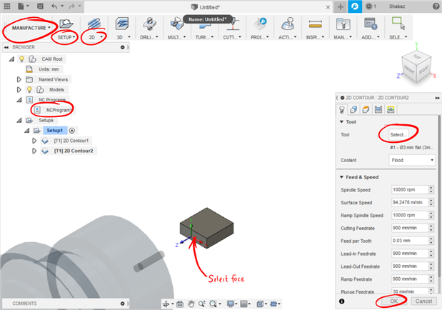The height and width of the screenshot is (310, 442).
Task: Click the Spindle Speed input field
Action: click(408, 189)
